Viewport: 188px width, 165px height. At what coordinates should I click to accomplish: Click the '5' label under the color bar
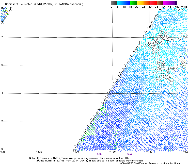[117, 7]
